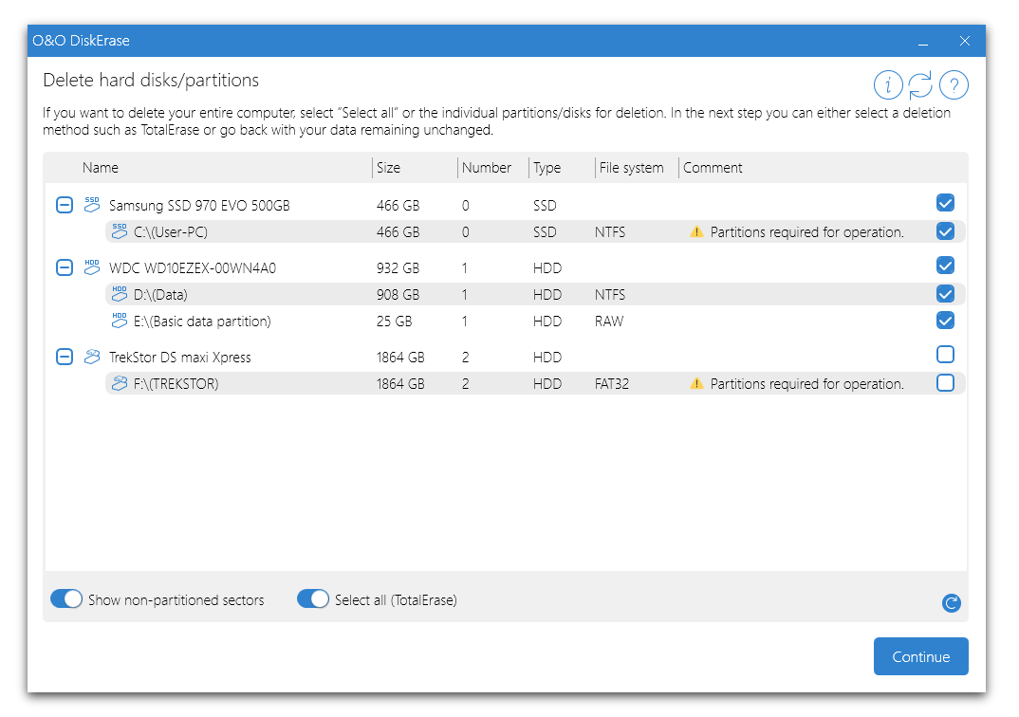
Task: Collapse the WDC WD10EZEX disk tree
Action: tap(65, 267)
